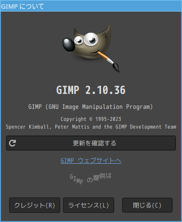Close the dialog with 閉じる(C) button
This screenshot has width=182, height=222.
(x=147, y=205)
